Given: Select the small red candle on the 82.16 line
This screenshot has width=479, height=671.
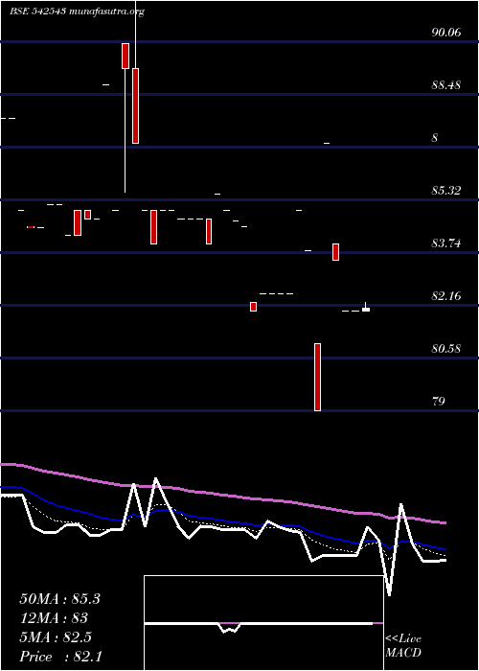Looking at the screenshot, I should point(253,307).
